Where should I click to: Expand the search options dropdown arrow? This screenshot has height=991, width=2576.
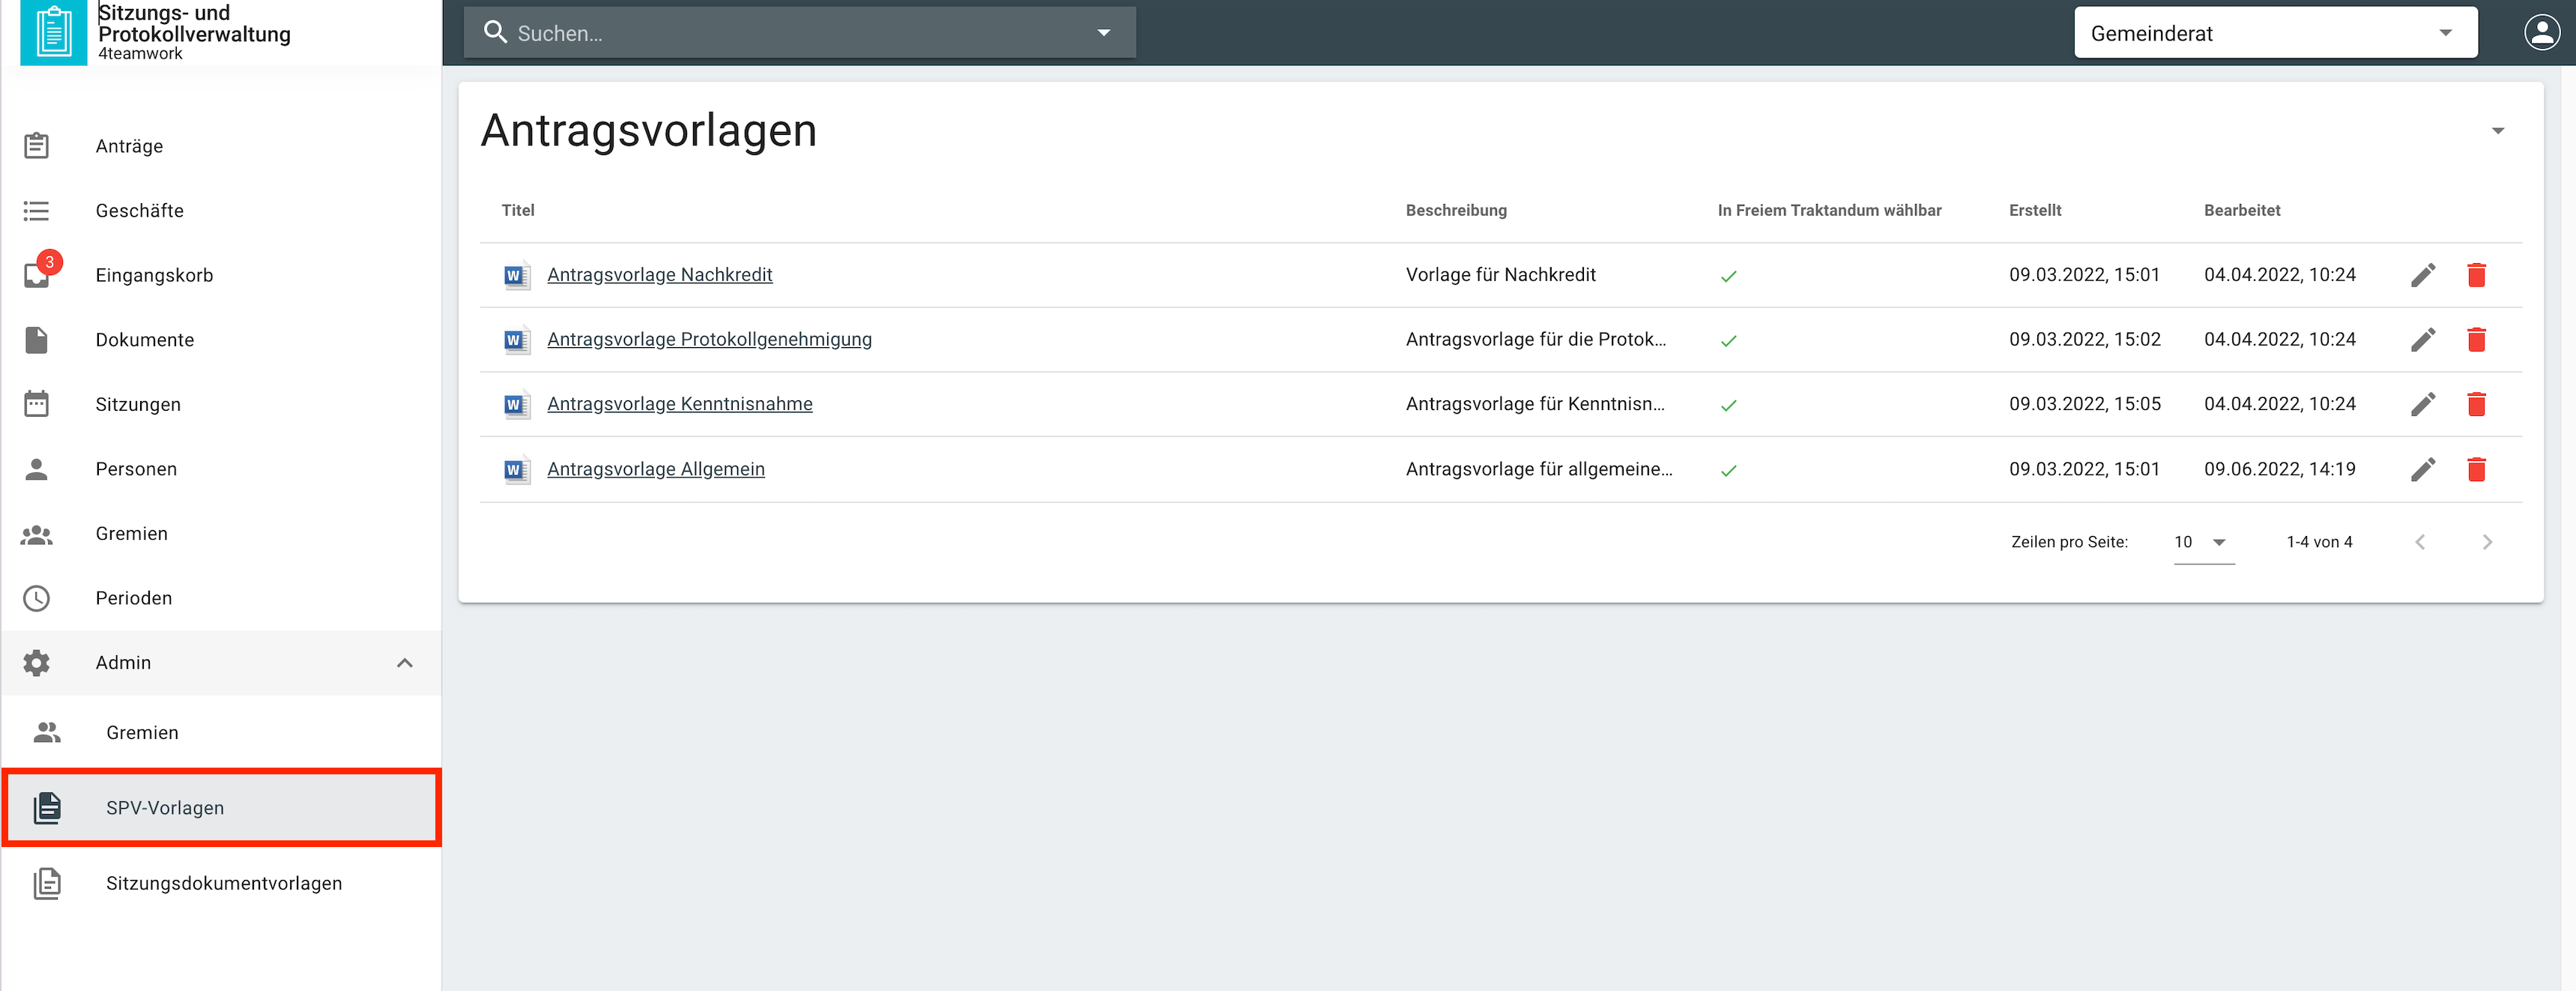click(x=1104, y=33)
